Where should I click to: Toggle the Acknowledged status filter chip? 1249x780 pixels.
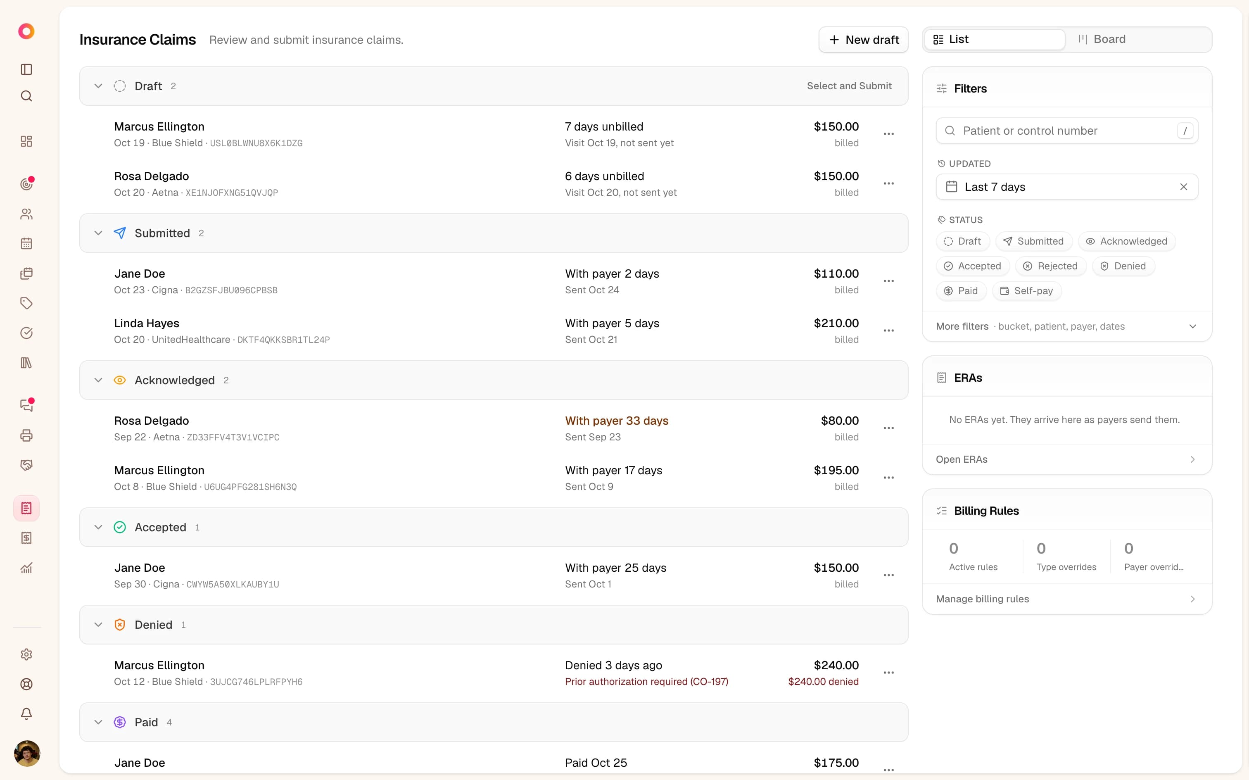tap(1126, 241)
